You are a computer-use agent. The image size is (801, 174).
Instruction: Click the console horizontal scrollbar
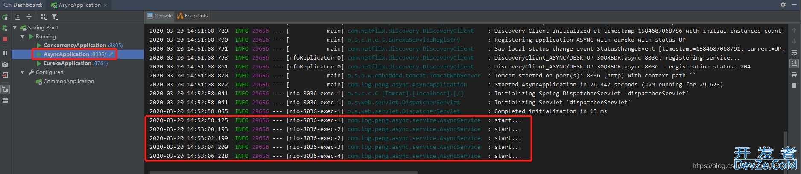284,172
